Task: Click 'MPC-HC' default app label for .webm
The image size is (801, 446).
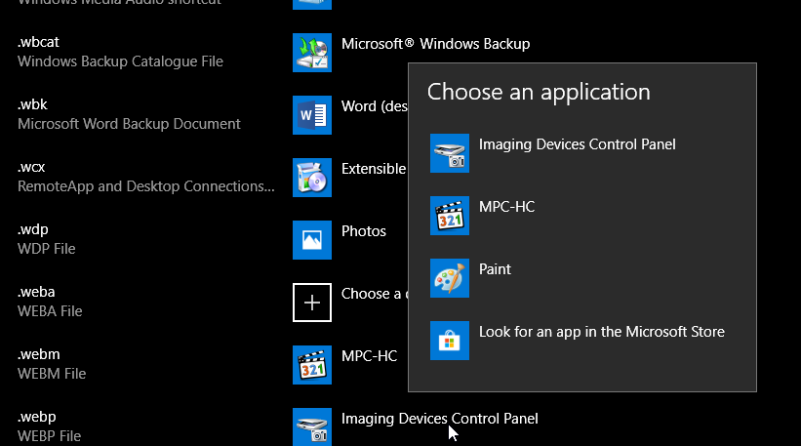Action: pyautogui.click(x=370, y=356)
